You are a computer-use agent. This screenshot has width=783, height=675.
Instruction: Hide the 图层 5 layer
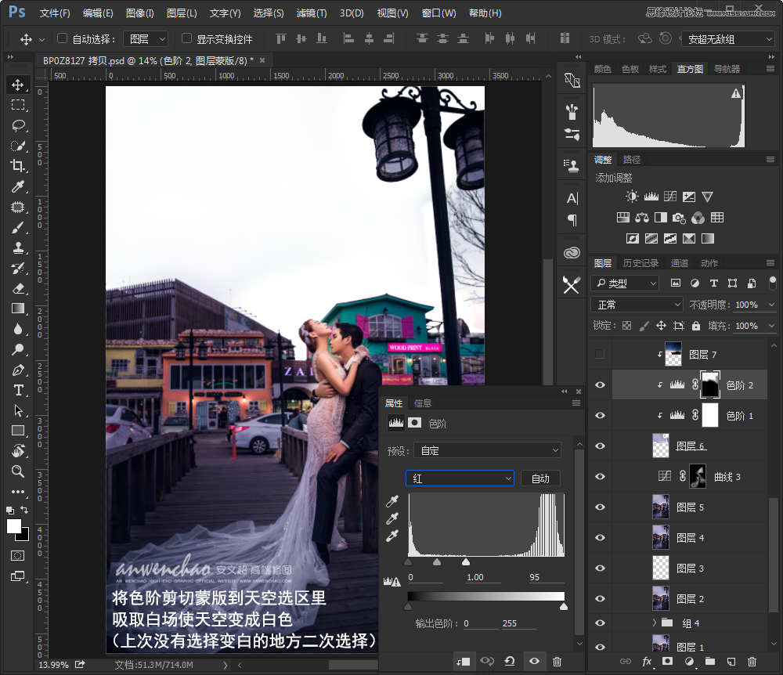pos(601,507)
